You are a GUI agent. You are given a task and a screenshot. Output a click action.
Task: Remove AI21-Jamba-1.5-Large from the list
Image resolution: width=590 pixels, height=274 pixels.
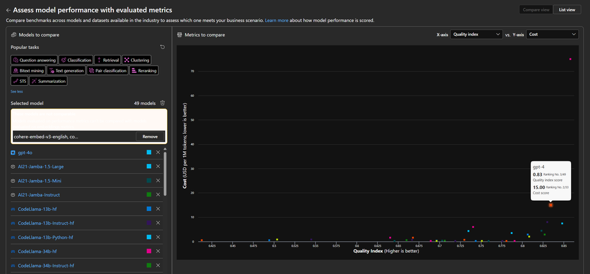[158, 167]
